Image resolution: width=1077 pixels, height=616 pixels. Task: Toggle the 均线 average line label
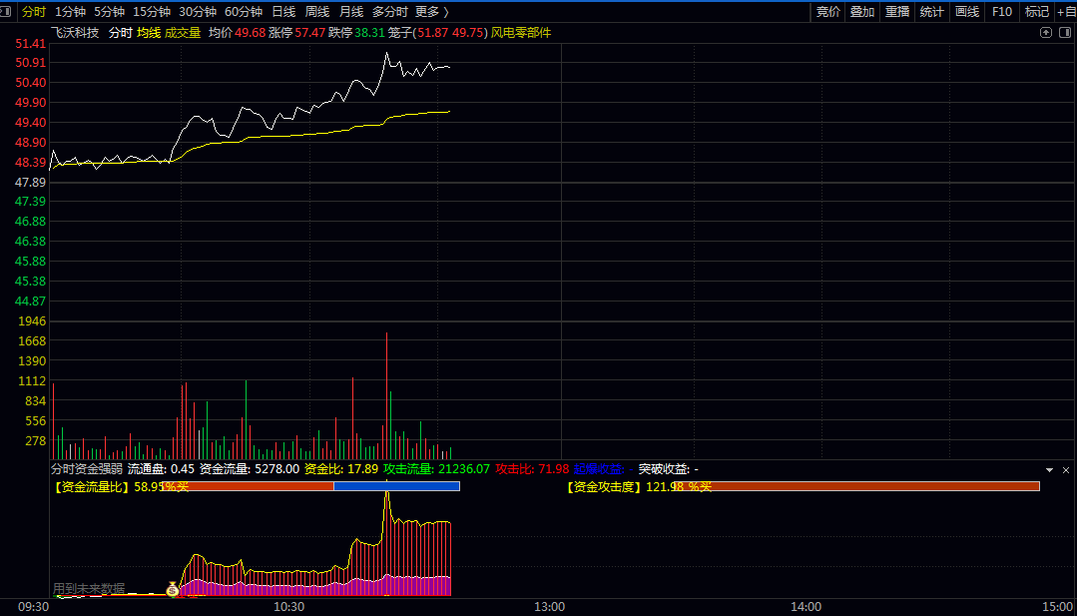149,32
